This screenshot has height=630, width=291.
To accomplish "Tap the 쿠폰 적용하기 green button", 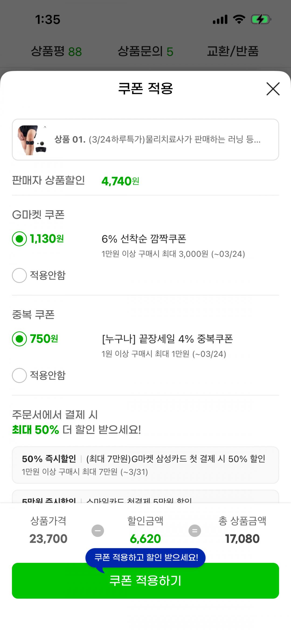I will click(x=145, y=581).
